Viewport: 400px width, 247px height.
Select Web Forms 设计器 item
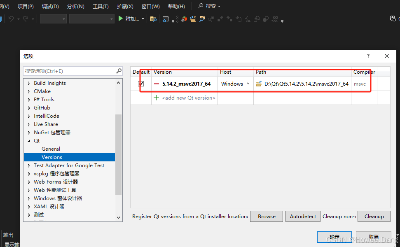[x=56, y=182]
